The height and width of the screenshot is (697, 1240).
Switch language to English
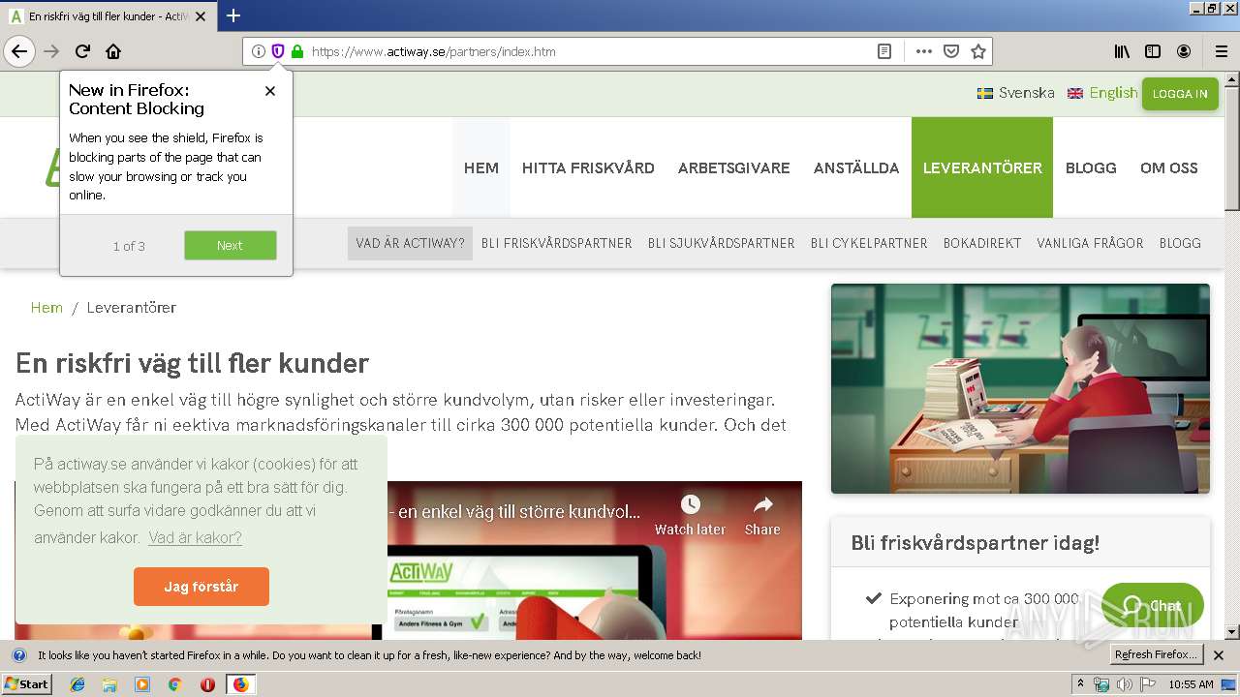(1102, 93)
